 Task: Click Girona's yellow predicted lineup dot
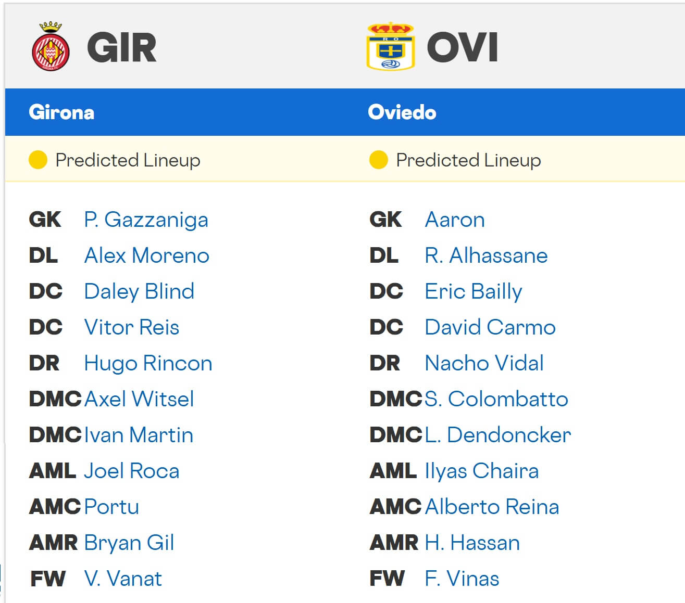point(38,160)
